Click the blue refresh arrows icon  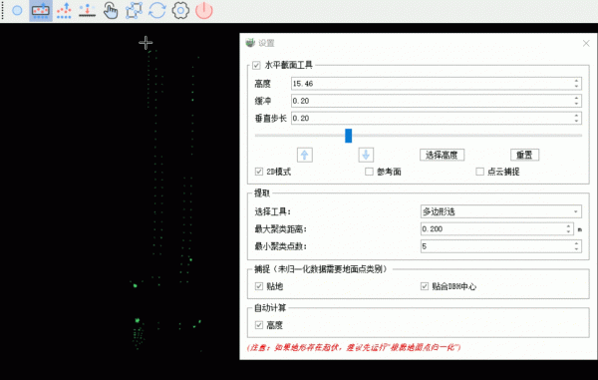157,11
